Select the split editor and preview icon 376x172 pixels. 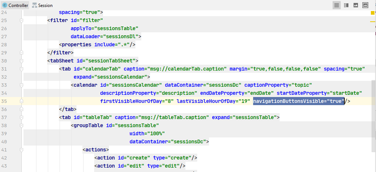[346, 5]
